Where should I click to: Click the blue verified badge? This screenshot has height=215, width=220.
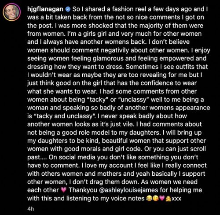click(68, 9)
